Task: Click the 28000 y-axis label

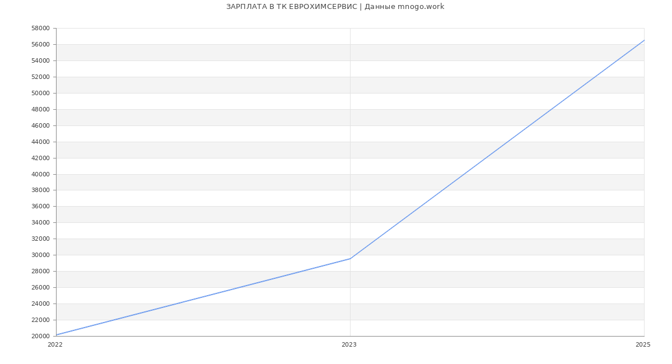Action: [x=40, y=272]
